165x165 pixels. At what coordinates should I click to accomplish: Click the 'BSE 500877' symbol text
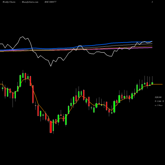click(x=50, y=2)
